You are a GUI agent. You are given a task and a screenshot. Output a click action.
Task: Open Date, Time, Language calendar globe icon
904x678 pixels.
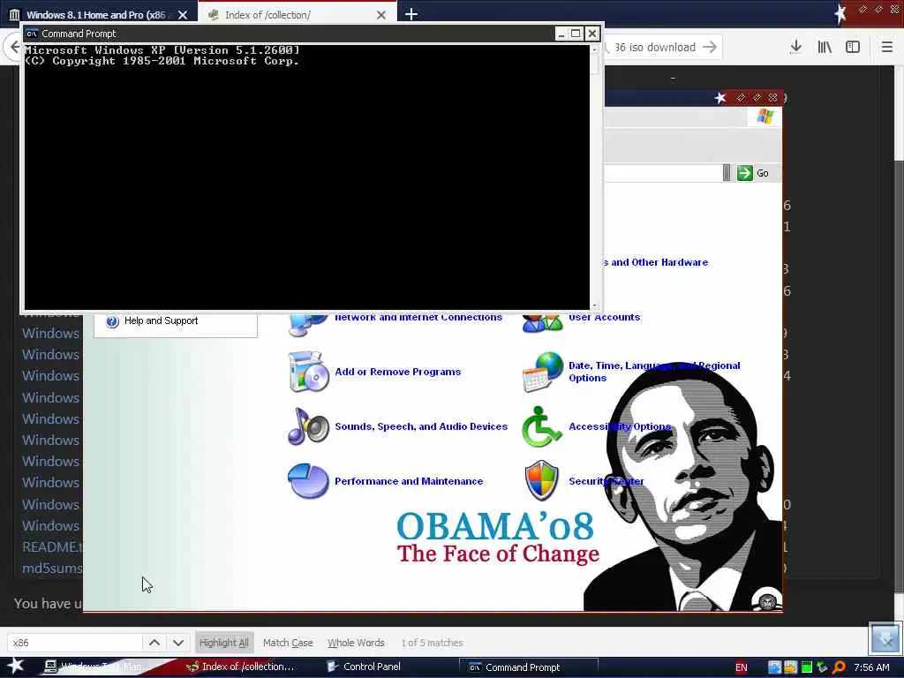(x=542, y=372)
